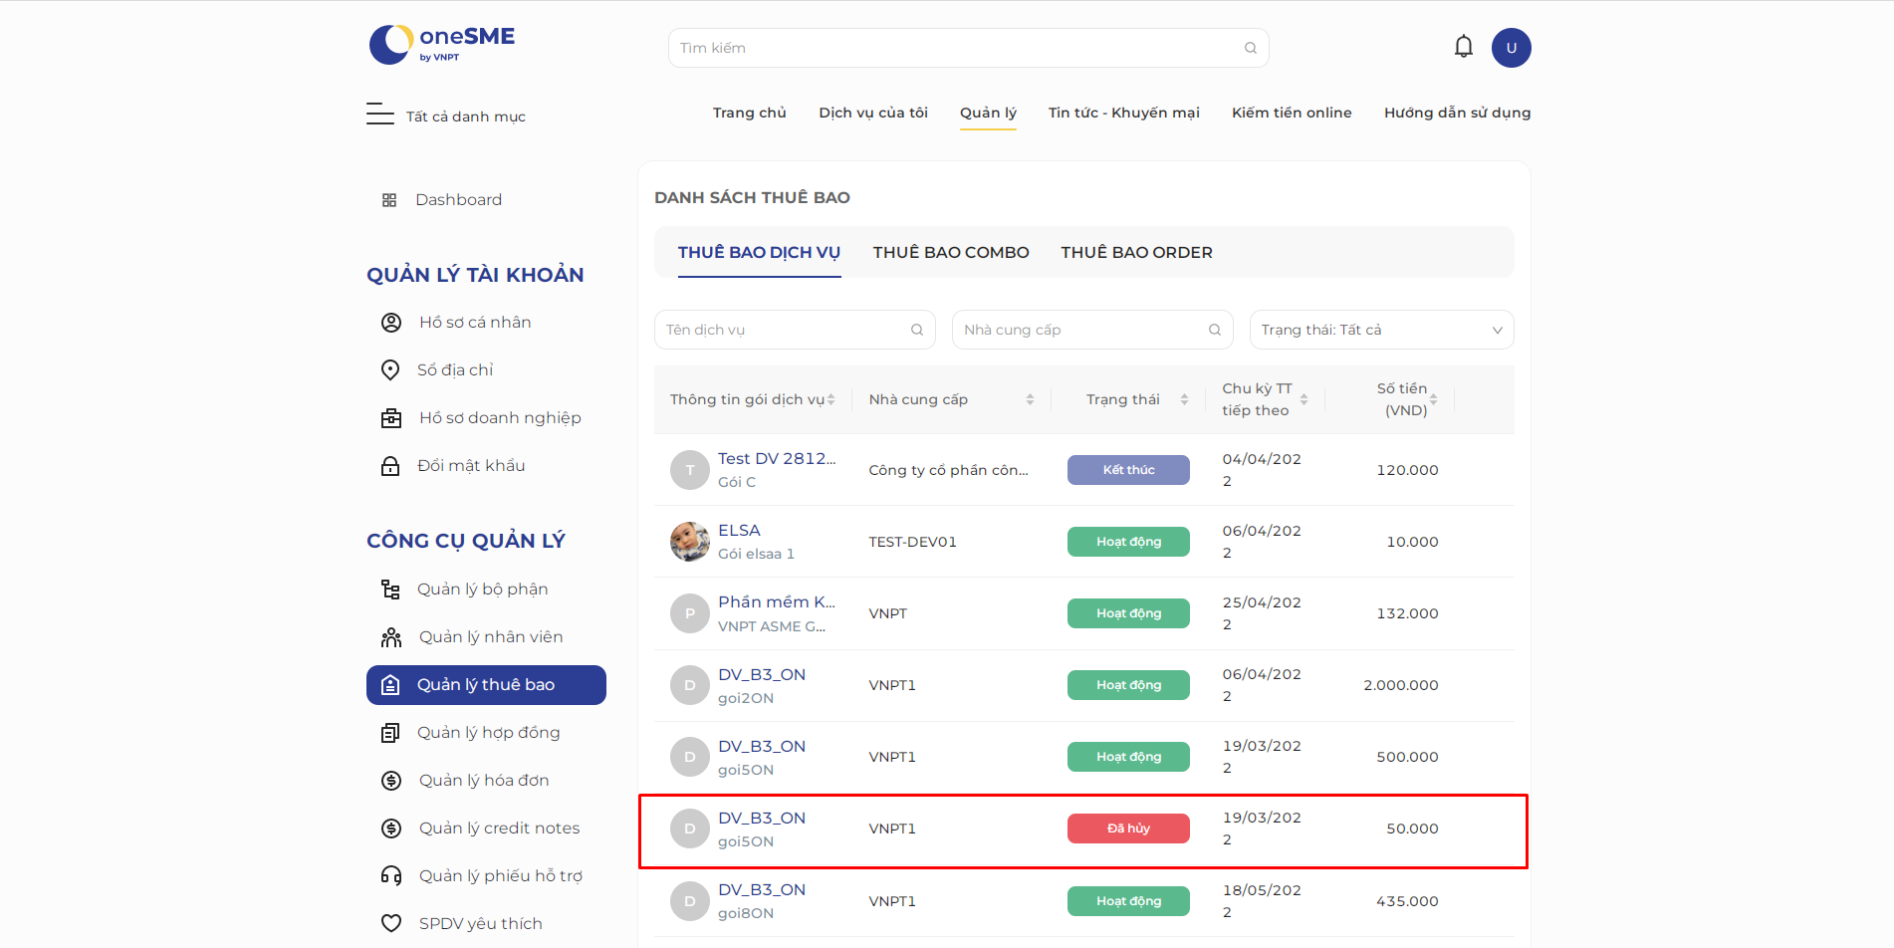Image resolution: width=1894 pixels, height=948 pixels.
Task: Focus the Nhà cung cấp filter field
Action: click(x=1092, y=330)
